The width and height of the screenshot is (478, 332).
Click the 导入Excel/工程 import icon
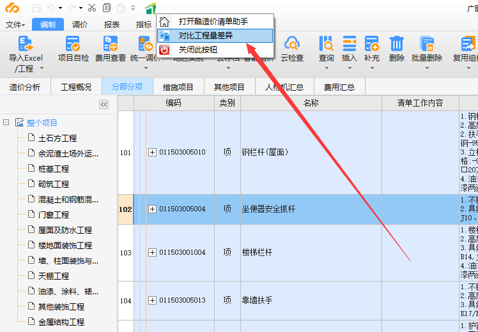[x=26, y=44]
